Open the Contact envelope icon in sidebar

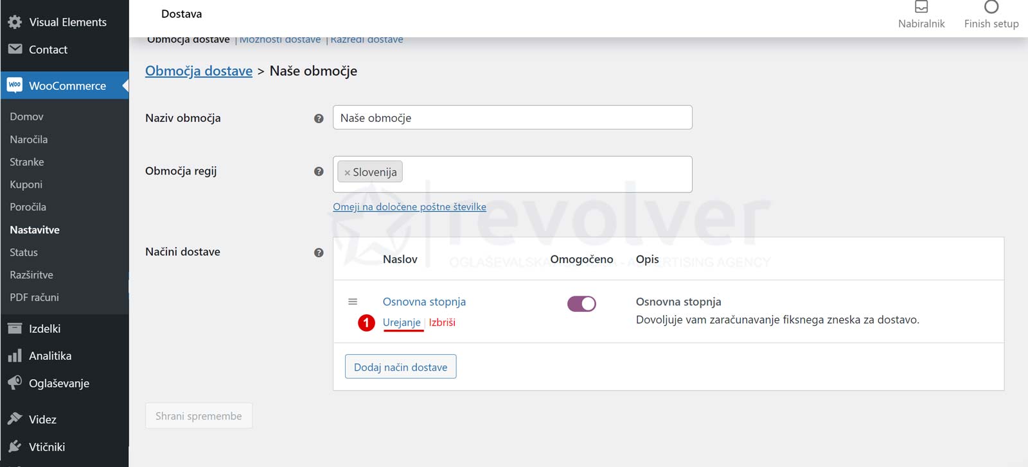(x=15, y=49)
